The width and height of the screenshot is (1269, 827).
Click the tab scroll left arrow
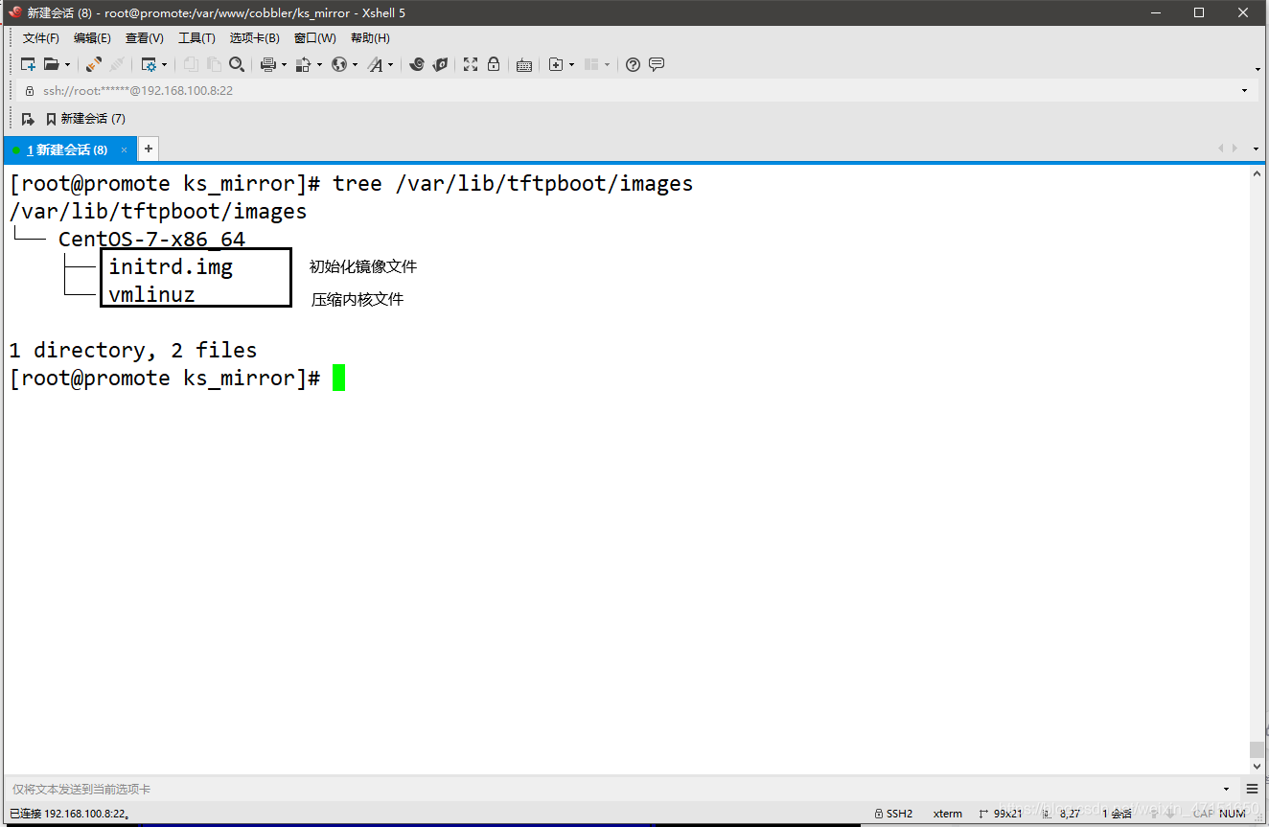(1221, 149)
